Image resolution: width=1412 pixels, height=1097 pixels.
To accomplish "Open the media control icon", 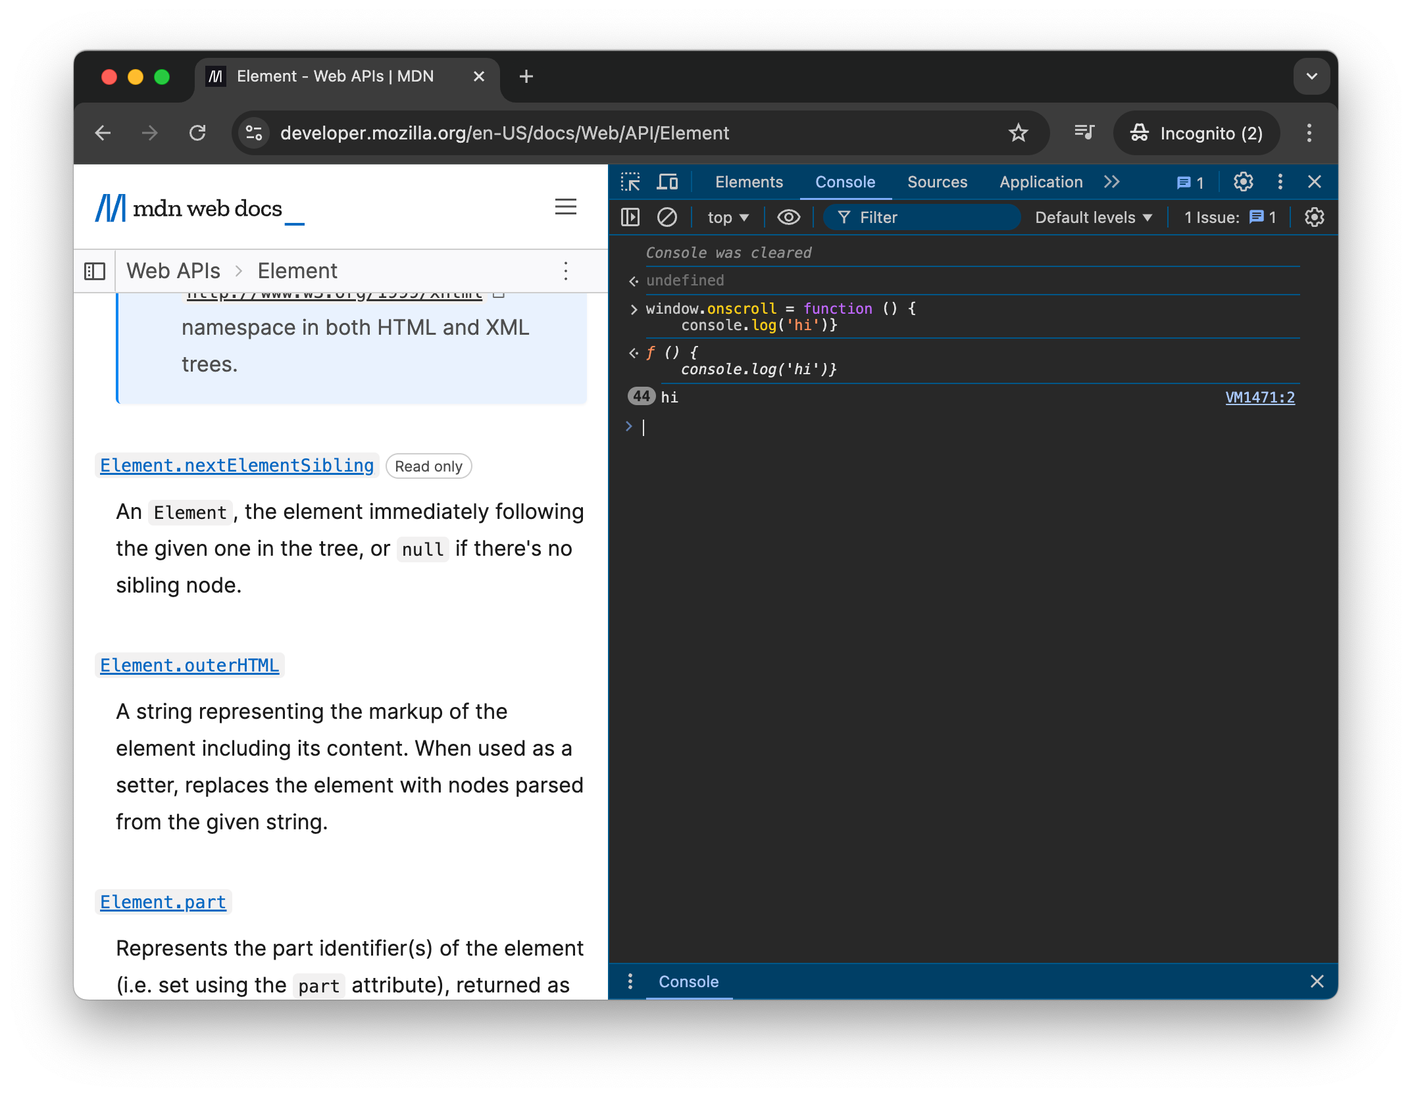I will (1084, 134).
